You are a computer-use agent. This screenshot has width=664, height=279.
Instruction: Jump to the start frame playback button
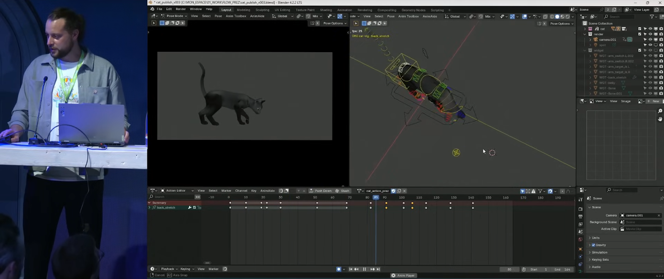click(x=351, y=269)
